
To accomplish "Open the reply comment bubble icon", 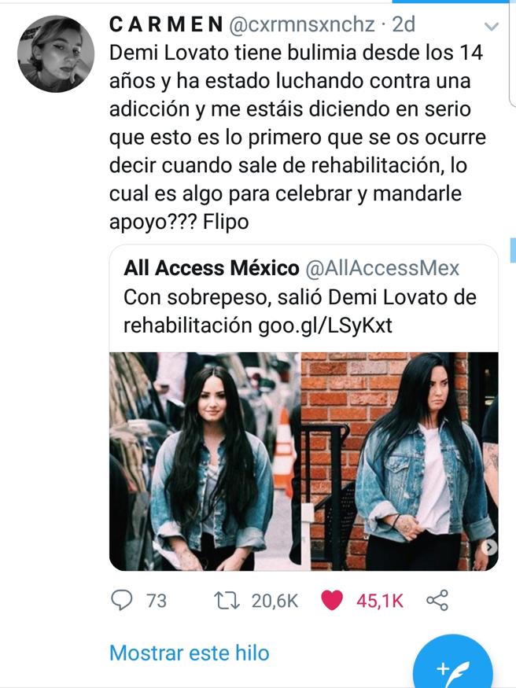I will click(x=122, y=600).
